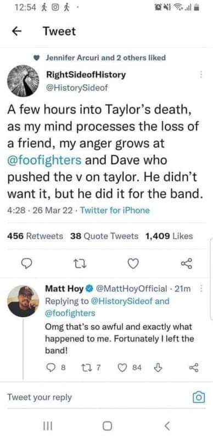This screenshot has height=440, width=213.
Task: Open more options for RightSideofHistory tweet
Action: click(201, 75)
